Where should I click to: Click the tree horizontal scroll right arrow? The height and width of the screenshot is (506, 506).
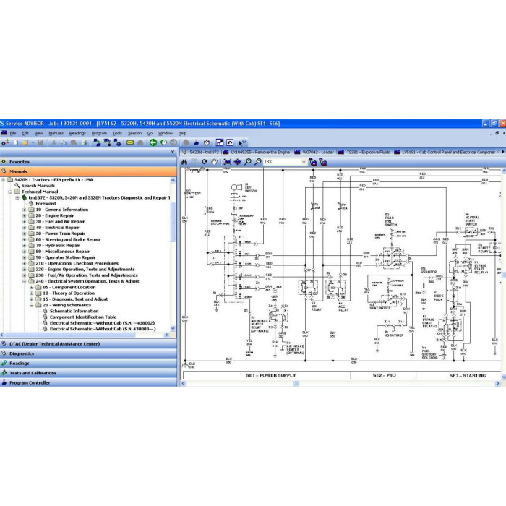click(166, 335)
